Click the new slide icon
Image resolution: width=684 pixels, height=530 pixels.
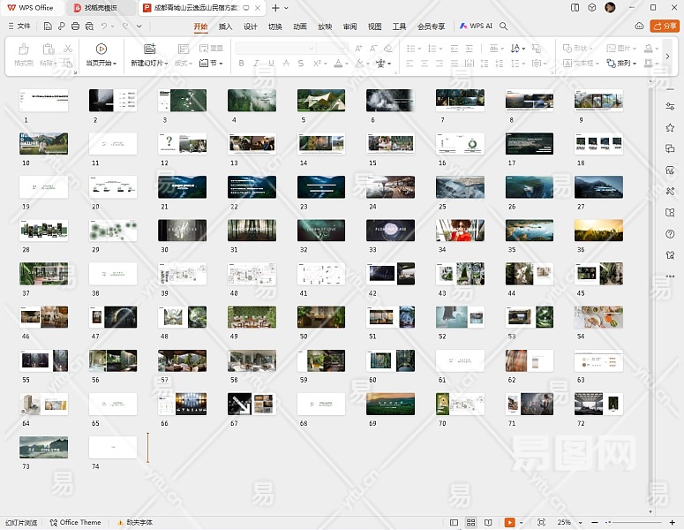tap(149, 49)
